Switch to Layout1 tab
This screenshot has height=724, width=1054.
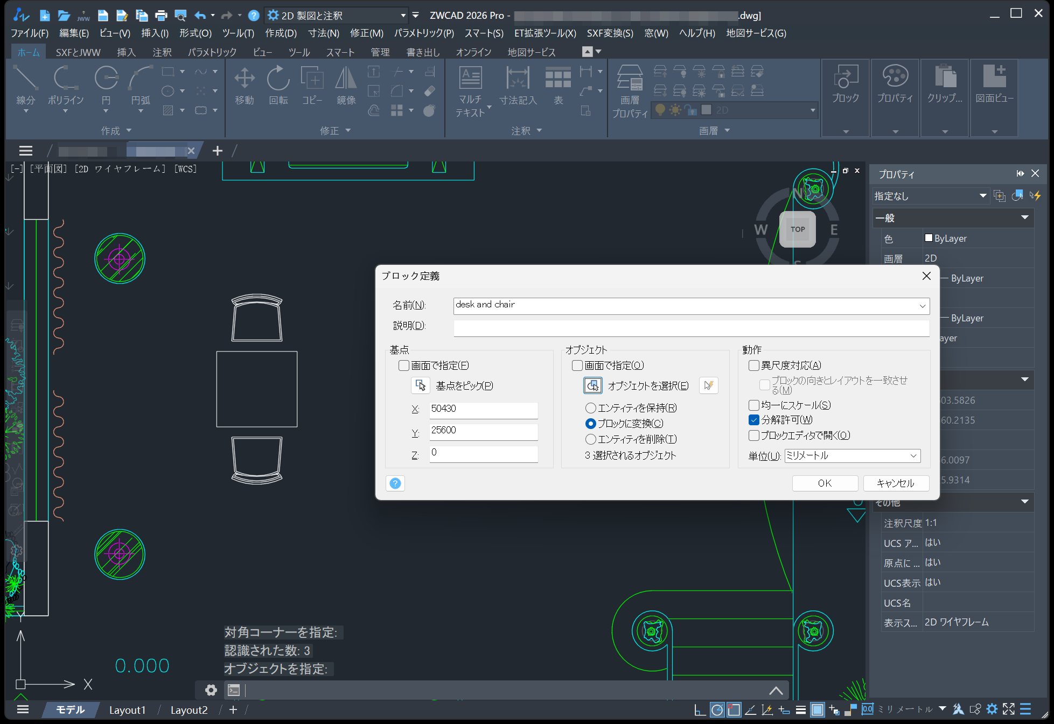128,710
